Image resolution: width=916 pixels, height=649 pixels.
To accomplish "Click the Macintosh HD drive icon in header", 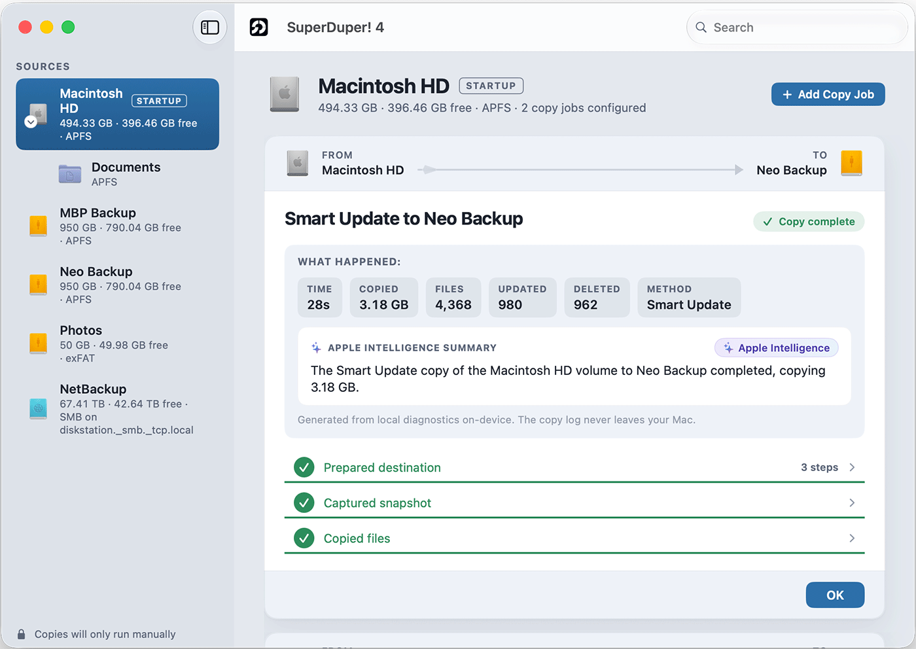I will pos(285,94).
